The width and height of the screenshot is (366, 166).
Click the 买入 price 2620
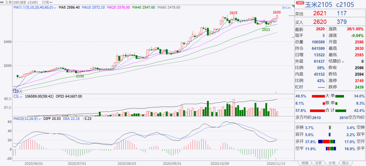[x=320, y=22]
